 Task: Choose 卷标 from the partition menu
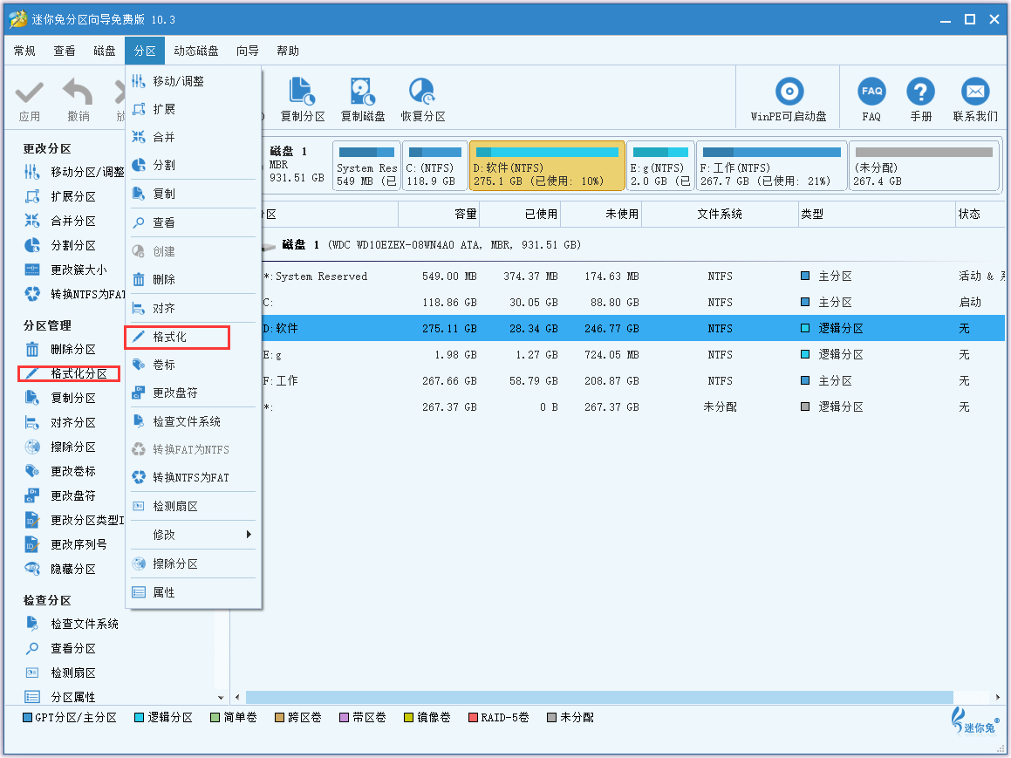coord(194,365)
